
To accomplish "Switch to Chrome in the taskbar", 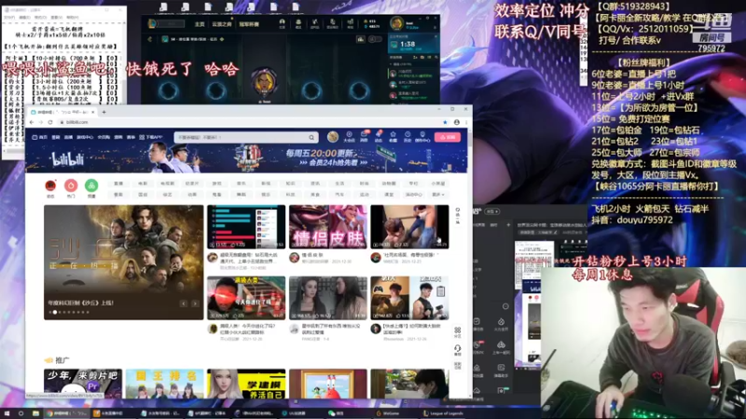I will (66, 413).
